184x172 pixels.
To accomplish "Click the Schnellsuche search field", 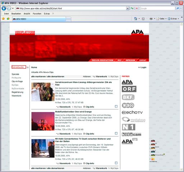I will [x=19, y=67].
